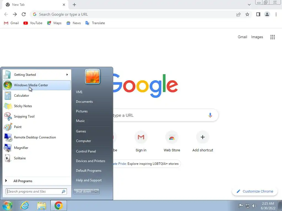
Task: Reload the page in Chrome
Action: (24, 14)
